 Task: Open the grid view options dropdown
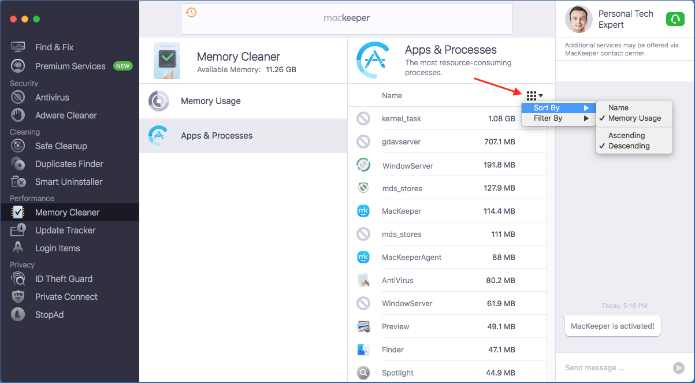(x=534, y=95)
